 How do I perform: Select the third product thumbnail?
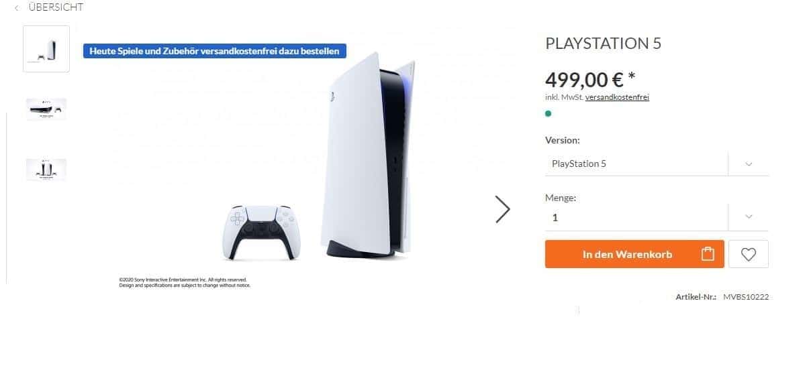click(x=46, y=170)
